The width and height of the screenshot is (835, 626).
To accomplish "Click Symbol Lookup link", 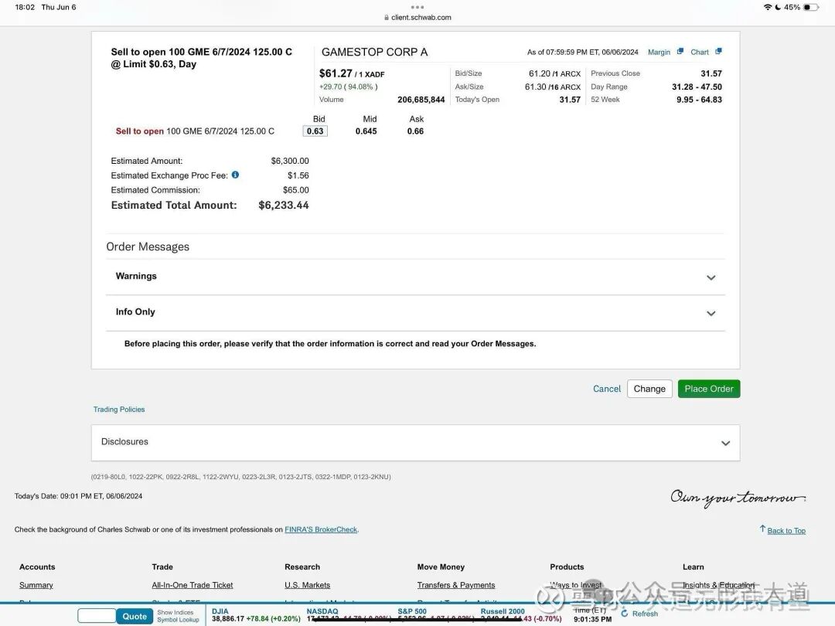I will (178, 620).
